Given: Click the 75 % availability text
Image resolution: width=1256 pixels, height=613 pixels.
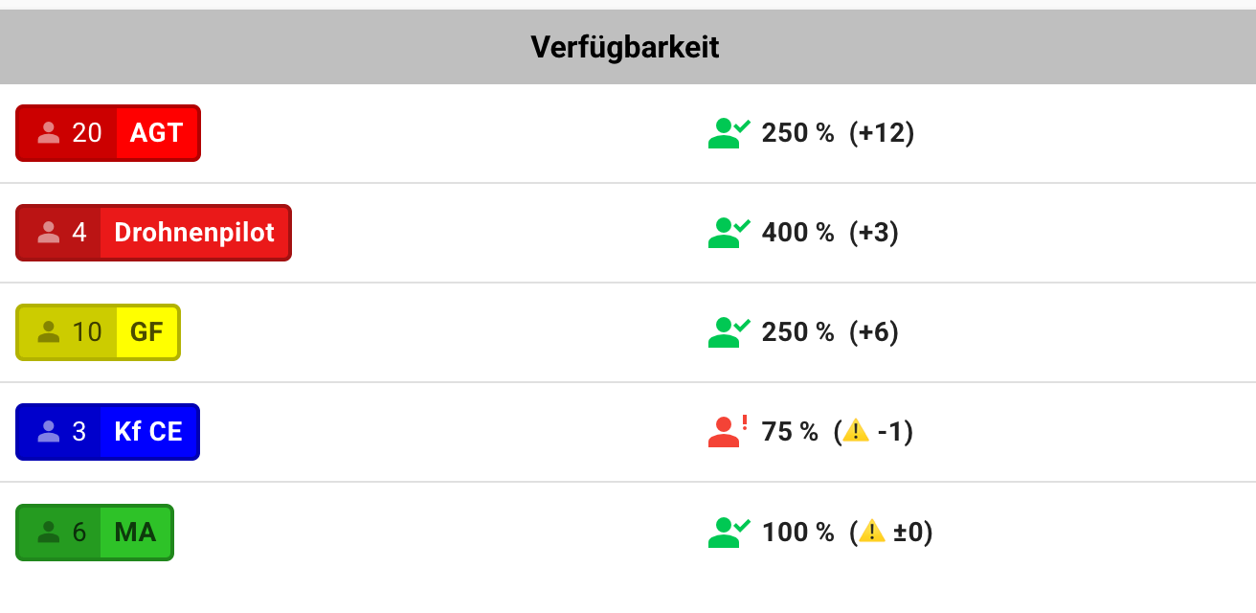Looking at the screenshot, I should pyautogui.click(x=790, y=432).
